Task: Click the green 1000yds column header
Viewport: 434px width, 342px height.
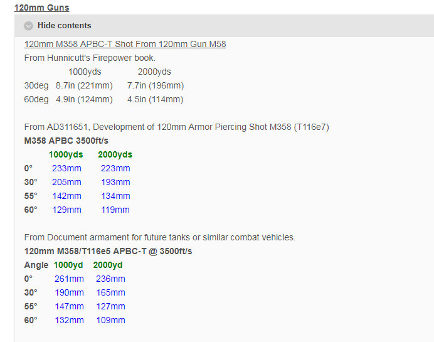Action: click(x=66, y=154)
